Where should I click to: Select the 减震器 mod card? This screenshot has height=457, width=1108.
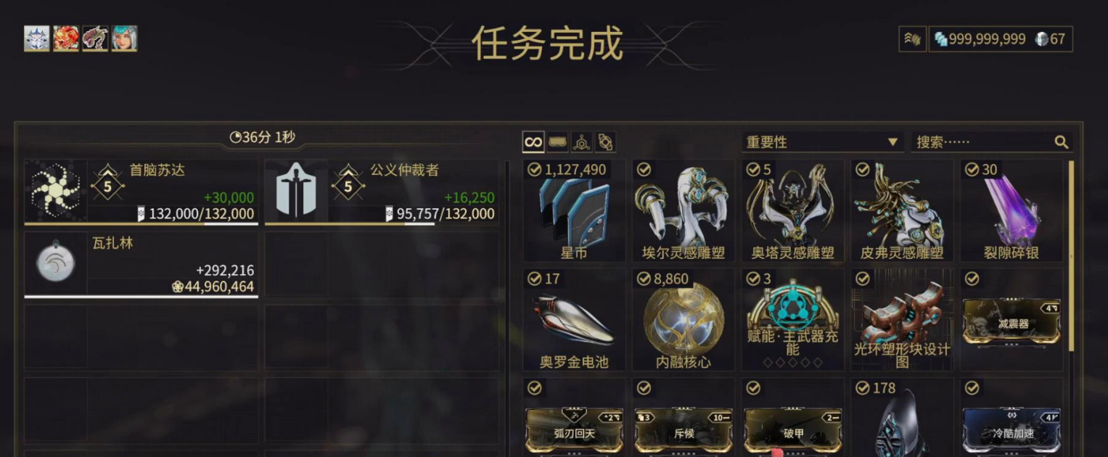tap(1012, 322)
